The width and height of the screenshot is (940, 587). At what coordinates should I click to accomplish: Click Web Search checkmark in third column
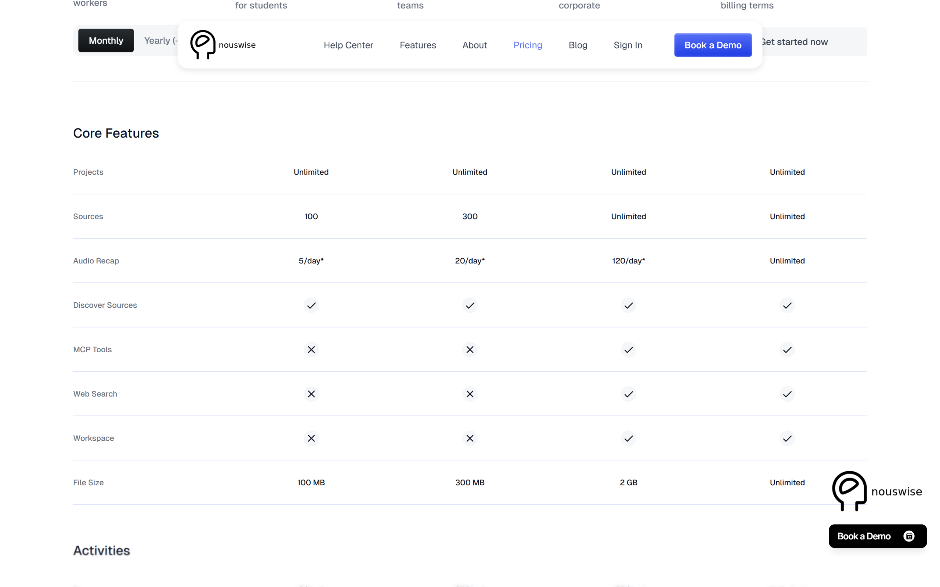628,394
